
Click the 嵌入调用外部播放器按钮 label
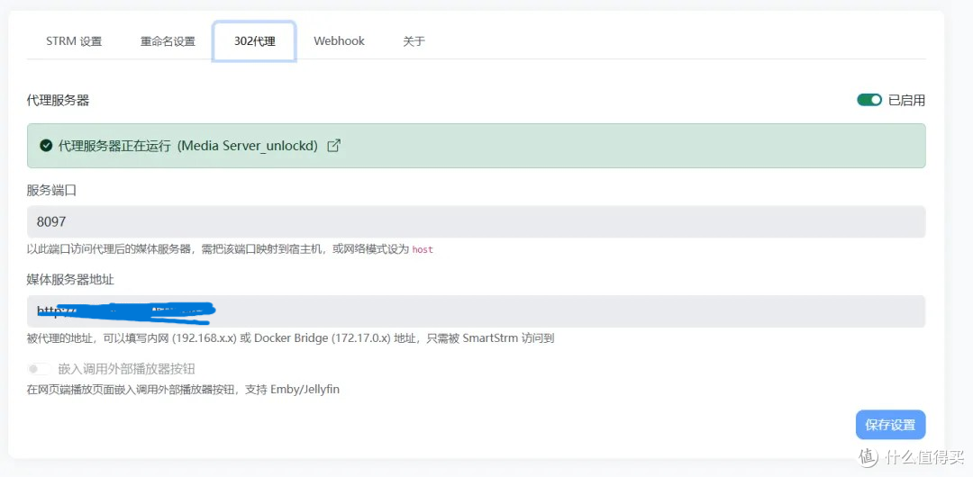pyautogui.click(x=127, y=369)
